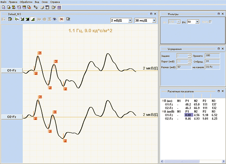This screenshot has height=164, width=226.
Task: Collapse the А (мкВ) amplitude group
Action: click(163, 111)
